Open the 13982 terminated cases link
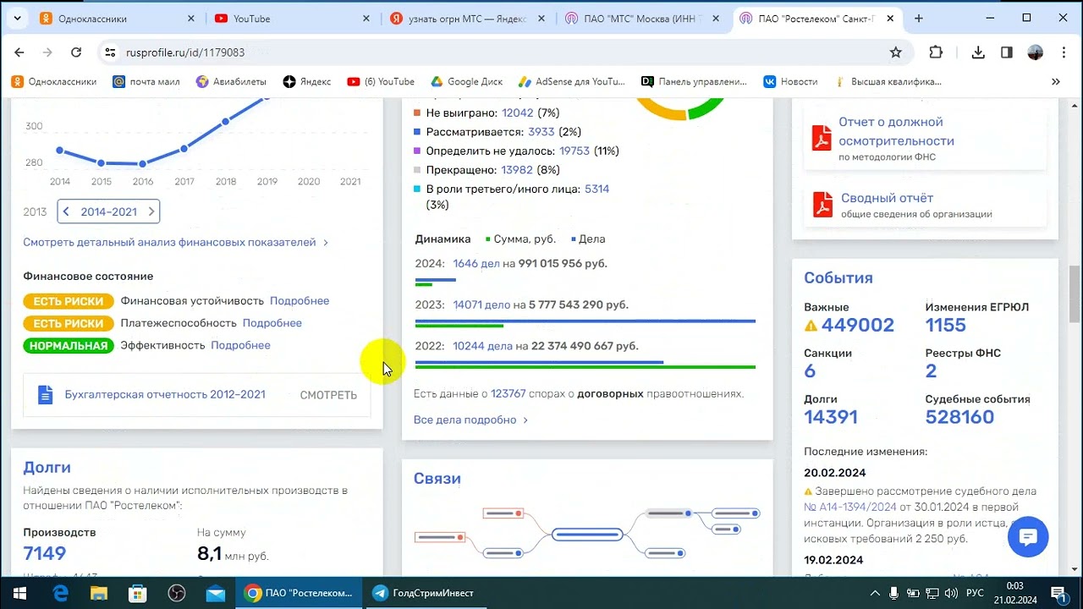Screen dimensions: 1083x609 tap(517, 170)
